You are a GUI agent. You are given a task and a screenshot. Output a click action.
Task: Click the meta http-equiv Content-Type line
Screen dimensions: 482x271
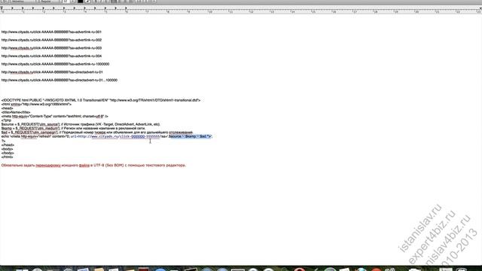(55, 116)
